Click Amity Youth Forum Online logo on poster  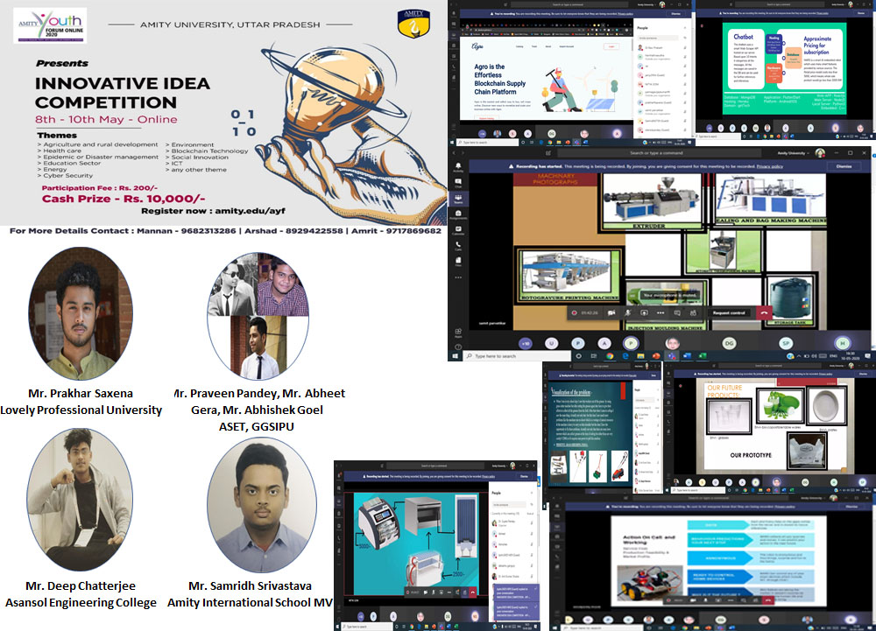[x=50, y=25]
